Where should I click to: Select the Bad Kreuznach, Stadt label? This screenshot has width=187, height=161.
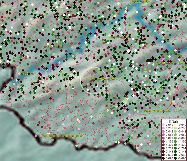point(171,63)
